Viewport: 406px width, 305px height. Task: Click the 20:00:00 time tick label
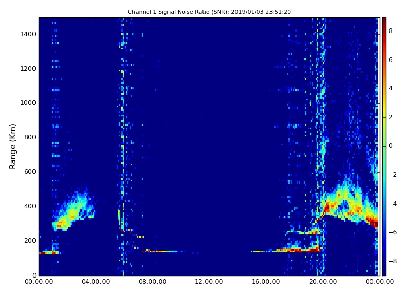[x=323, y=282]
